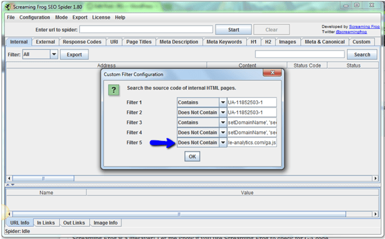The width and height of the screenshot is (385, 239).
Task: Click the Value column header in lower pane
Action: 247,193
